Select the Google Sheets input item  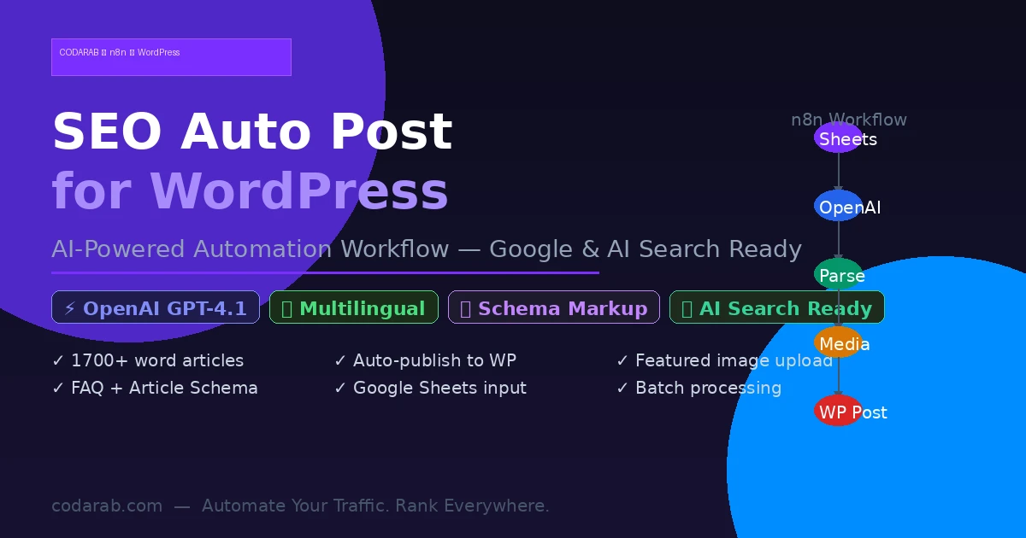point(430,388)
